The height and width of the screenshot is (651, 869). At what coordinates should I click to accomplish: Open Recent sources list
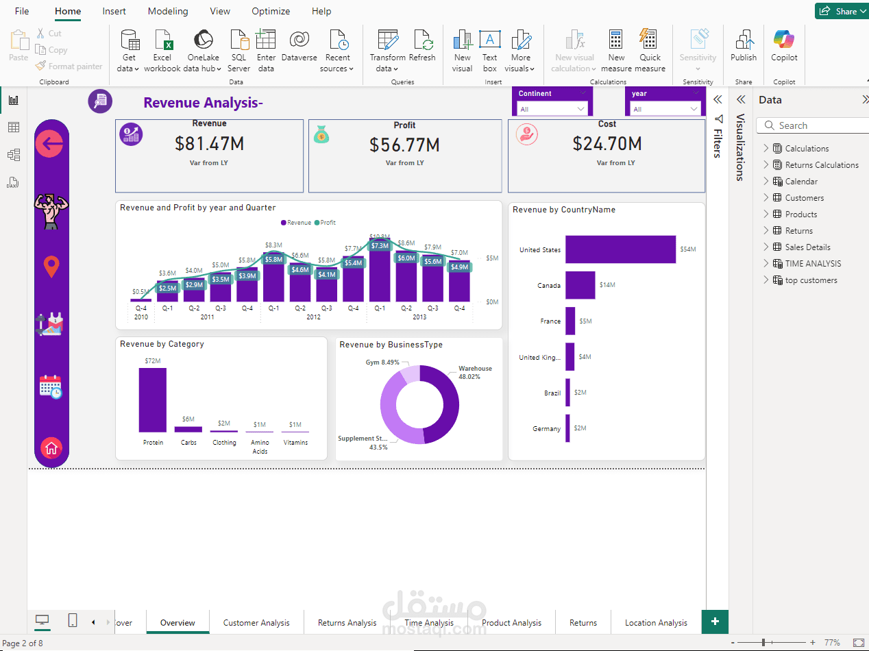coord(338,51)
